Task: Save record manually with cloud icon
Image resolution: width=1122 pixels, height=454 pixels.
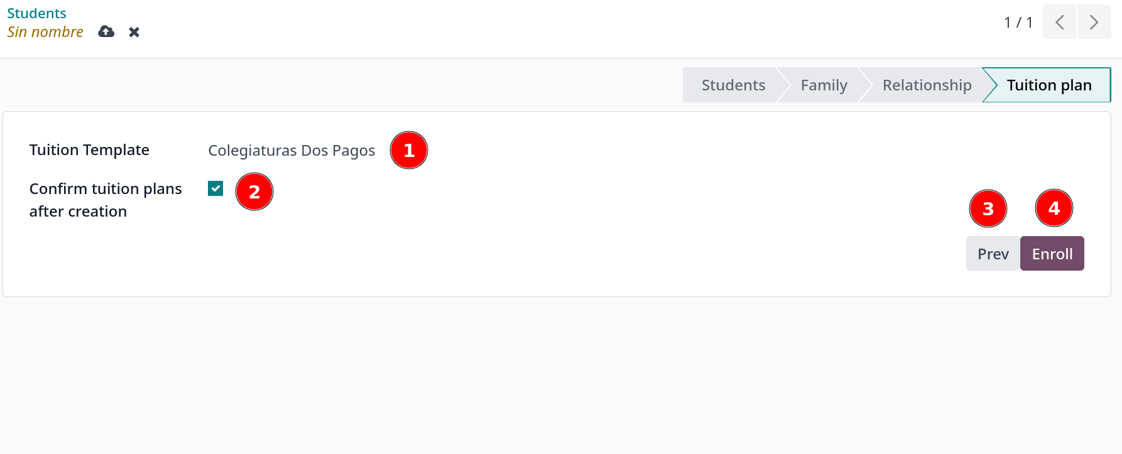Action: coord(106,31)
